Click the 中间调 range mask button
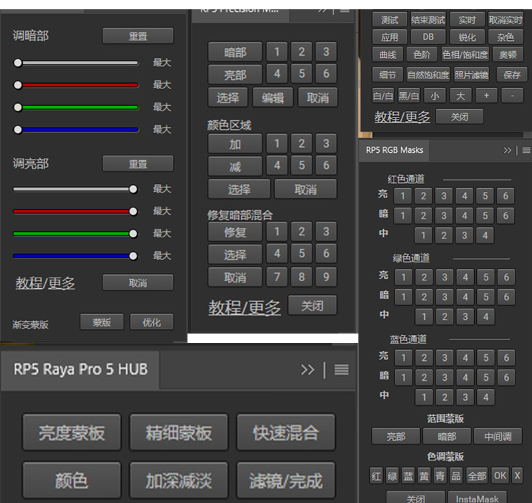The width and height of the screenshot is (532, 503). tap(497, 437)
